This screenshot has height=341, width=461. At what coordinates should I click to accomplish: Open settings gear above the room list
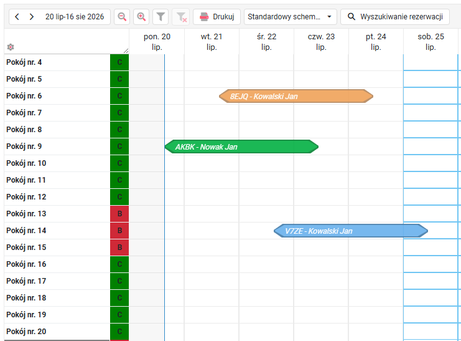pos(11,47)
